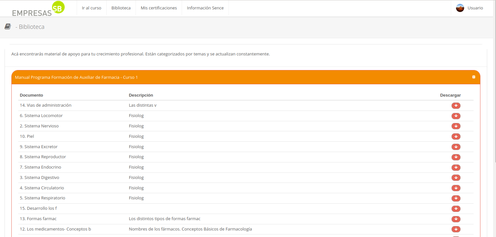
Task: Download the 14. Vias de administración document
Action: (456, 106)
